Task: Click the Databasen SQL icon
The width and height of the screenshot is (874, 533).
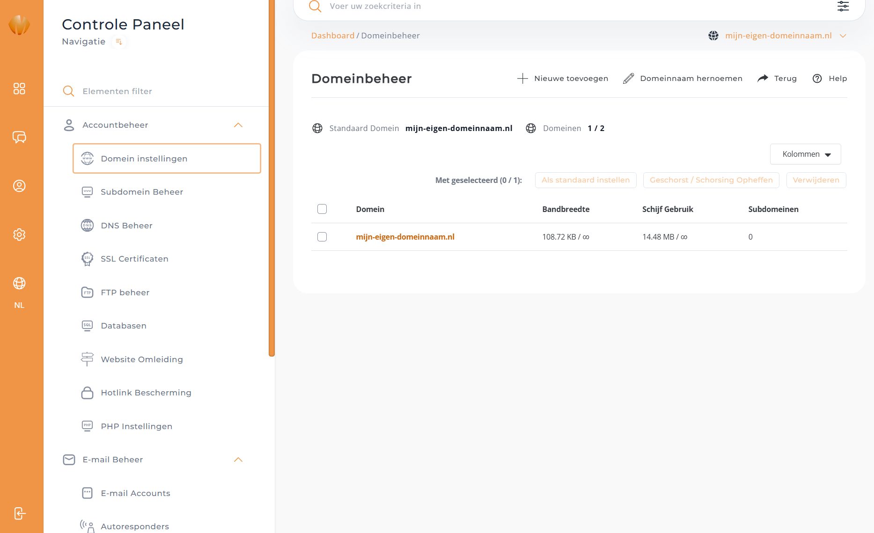Action: [x=88, y=326]
